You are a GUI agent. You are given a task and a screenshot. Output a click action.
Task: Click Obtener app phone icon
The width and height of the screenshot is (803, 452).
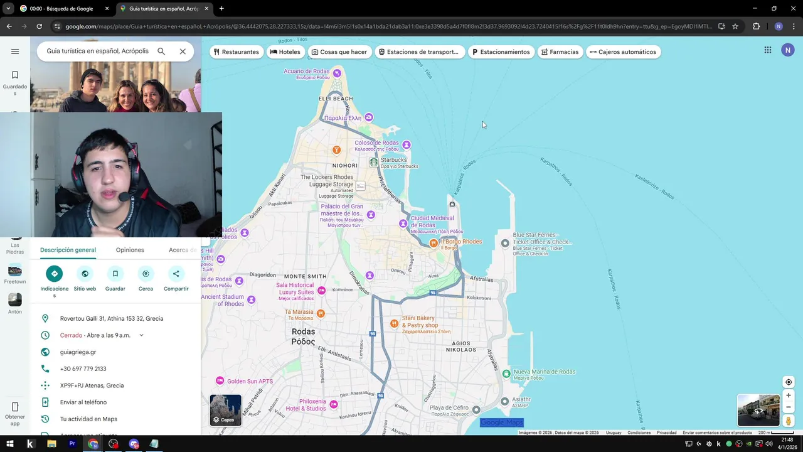(x=15, y=407)
